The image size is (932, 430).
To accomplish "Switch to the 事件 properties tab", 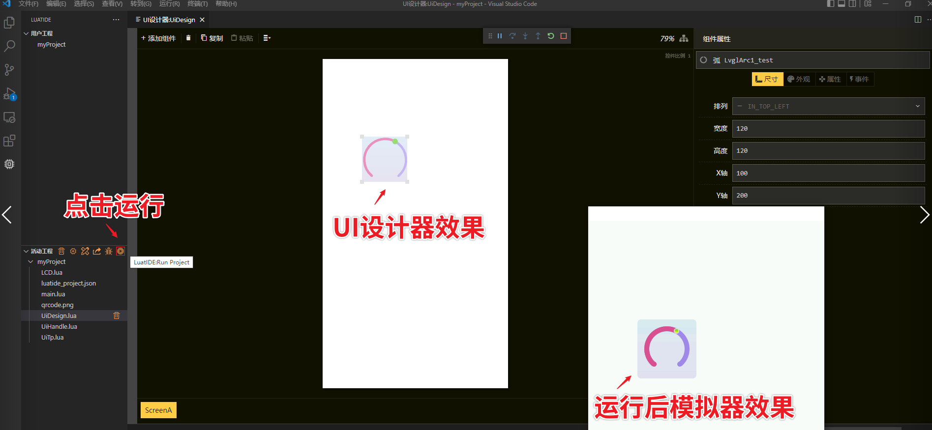I will [x=859, y=79].
